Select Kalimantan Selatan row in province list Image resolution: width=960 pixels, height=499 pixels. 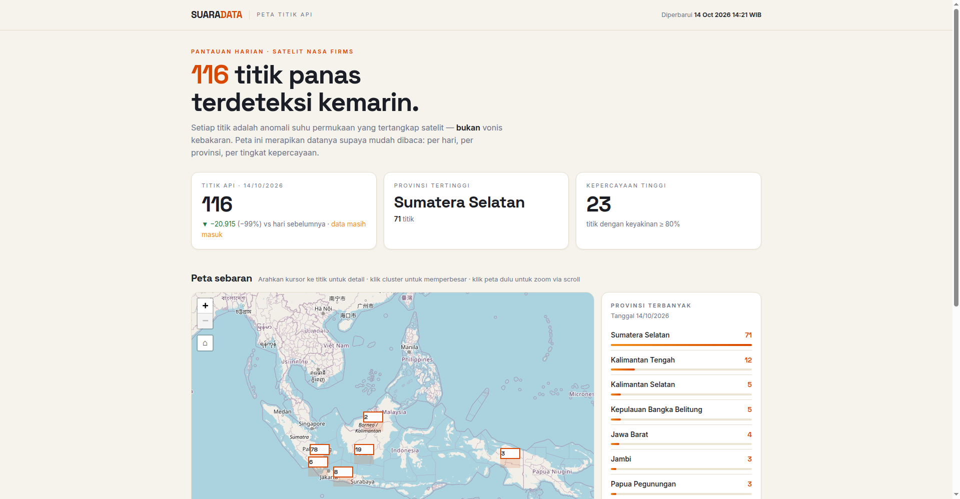click(x=681, y=387)
